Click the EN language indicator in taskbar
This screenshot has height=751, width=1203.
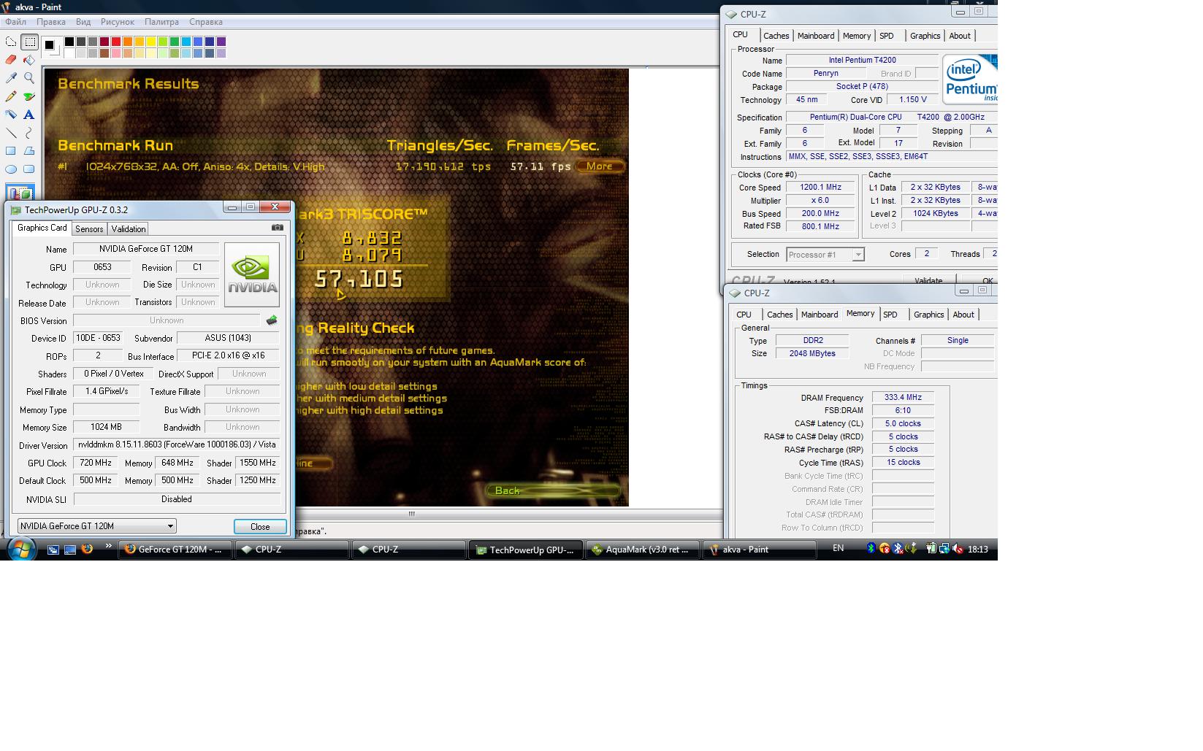838,548
